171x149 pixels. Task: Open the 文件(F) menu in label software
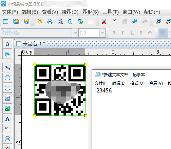10,12
